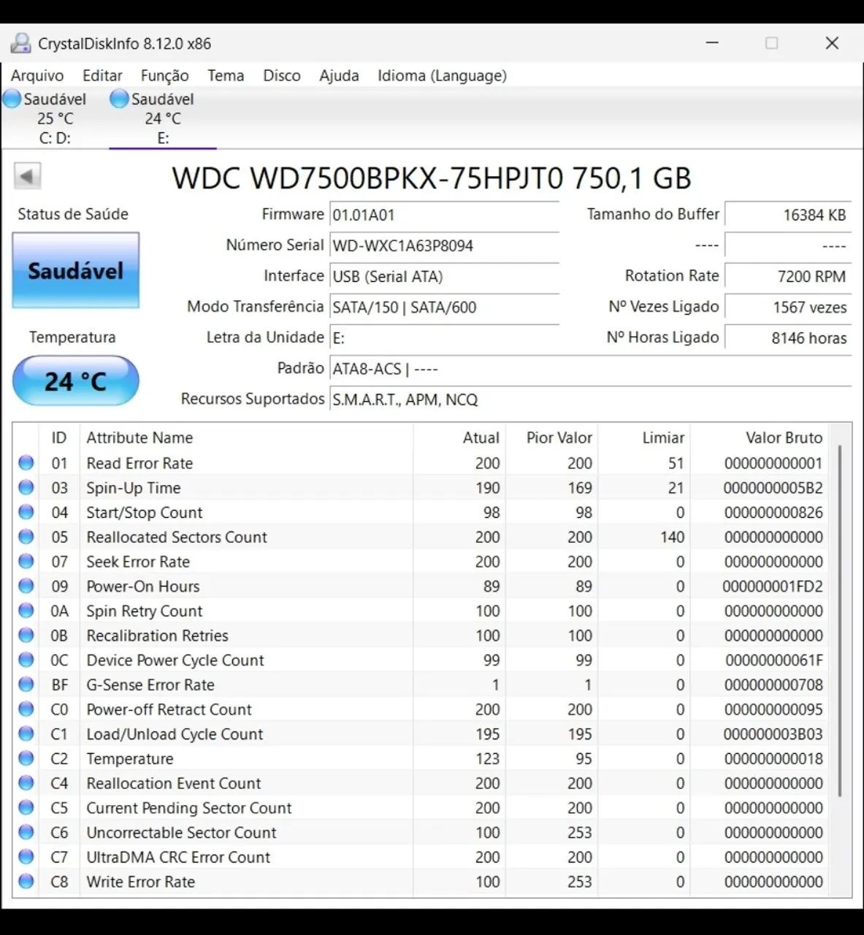Click the Limiar column header
The height and width of the screenshot is (935, 864).
tap(643, 438)
